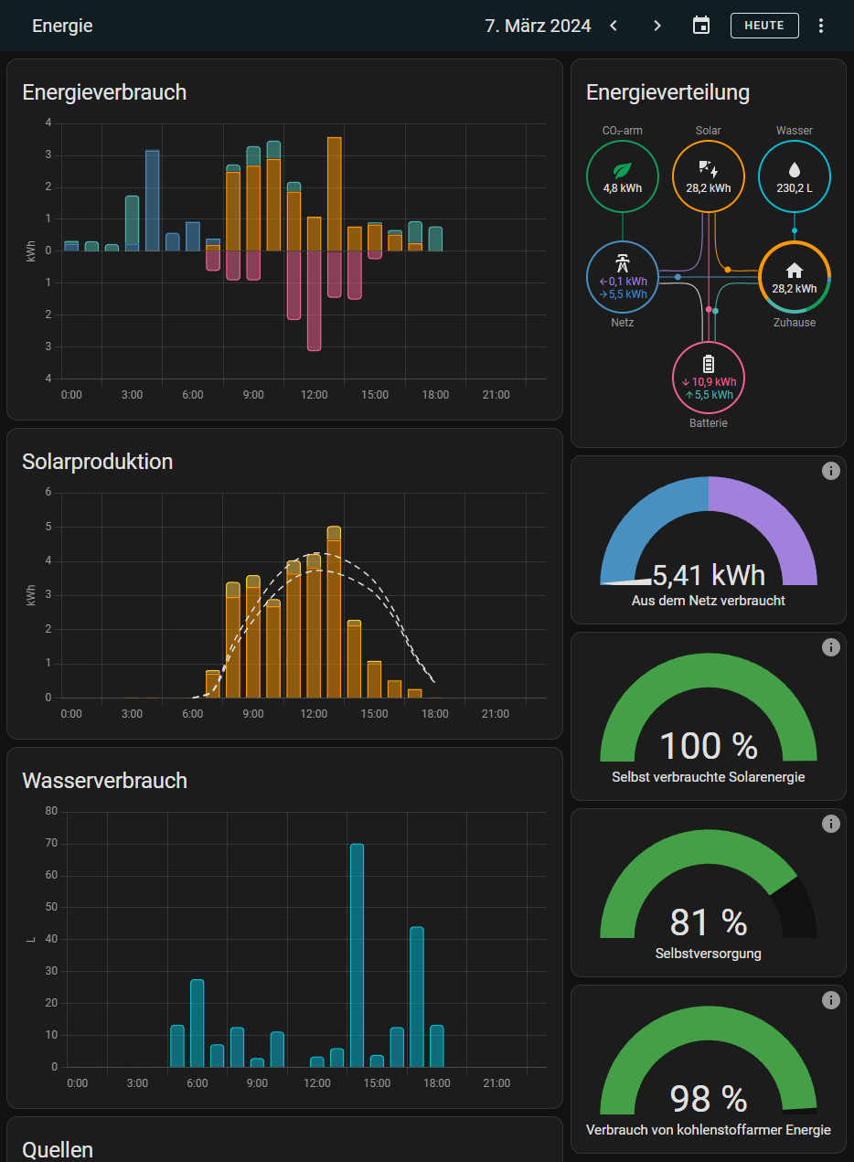Select the Batterie node circle
Viewport: 854px width, 1162px height.
coord(709,378)
